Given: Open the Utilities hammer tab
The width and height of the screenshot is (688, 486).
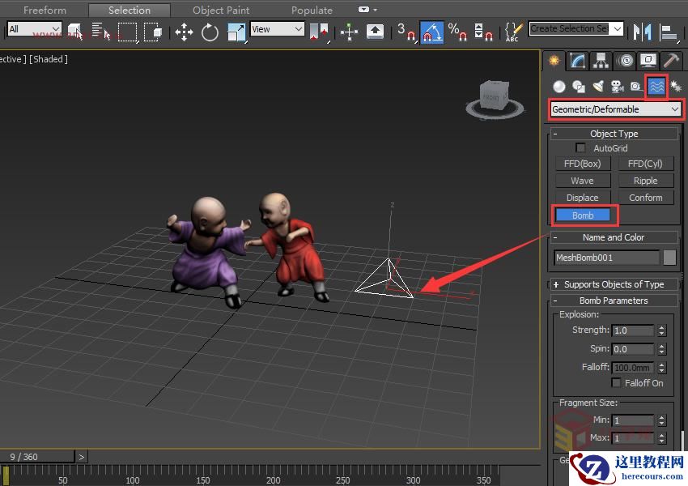Looking at the screenshot, I should tap(671, 61).
